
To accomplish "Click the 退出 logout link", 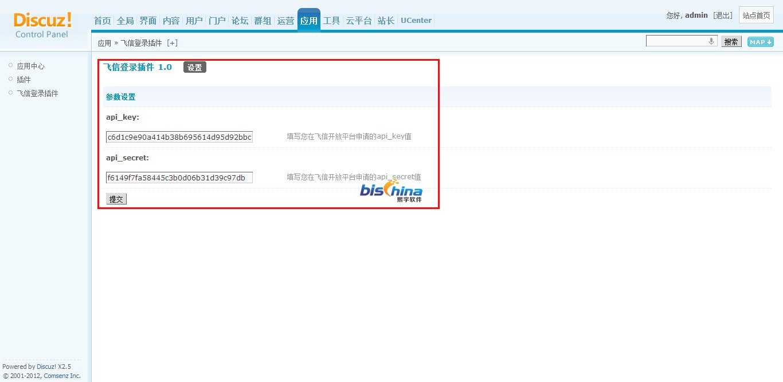I will click(722, 15).
